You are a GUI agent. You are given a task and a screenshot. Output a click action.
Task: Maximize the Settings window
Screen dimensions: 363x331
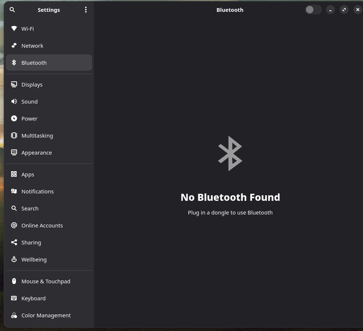[344, 10]
